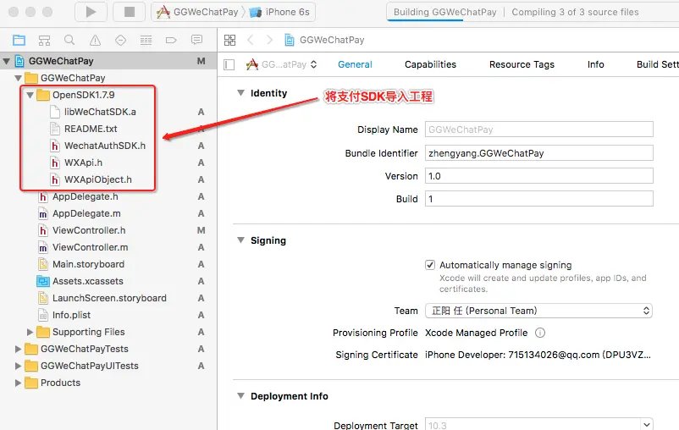Switch to the Info tab
The image size is (679, 430).
[x=595, y=64]
